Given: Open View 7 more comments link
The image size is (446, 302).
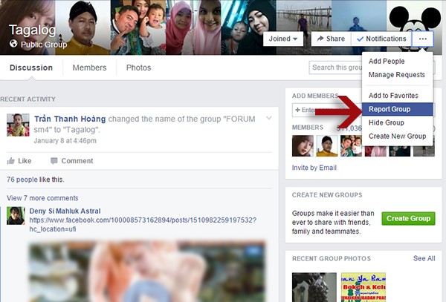Looking at the screenshot, I should tap(42, 198).
